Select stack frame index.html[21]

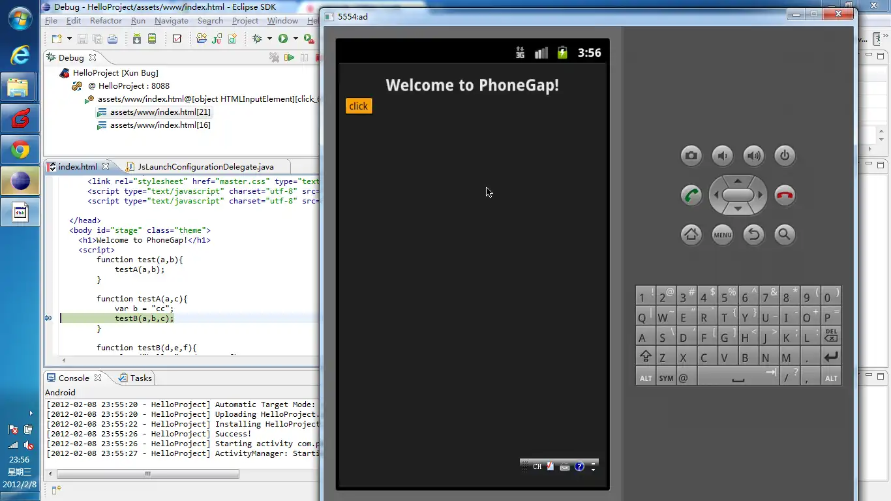pyautogui.click(x=154, y=112)
